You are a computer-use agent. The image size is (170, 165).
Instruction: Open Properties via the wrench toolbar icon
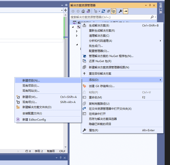tap(120, 11)
